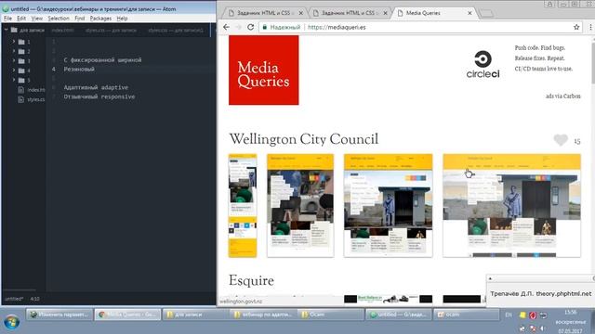The image size is (595, 334).
Task: Click the green secure lock icon
Action: (265, 27)
